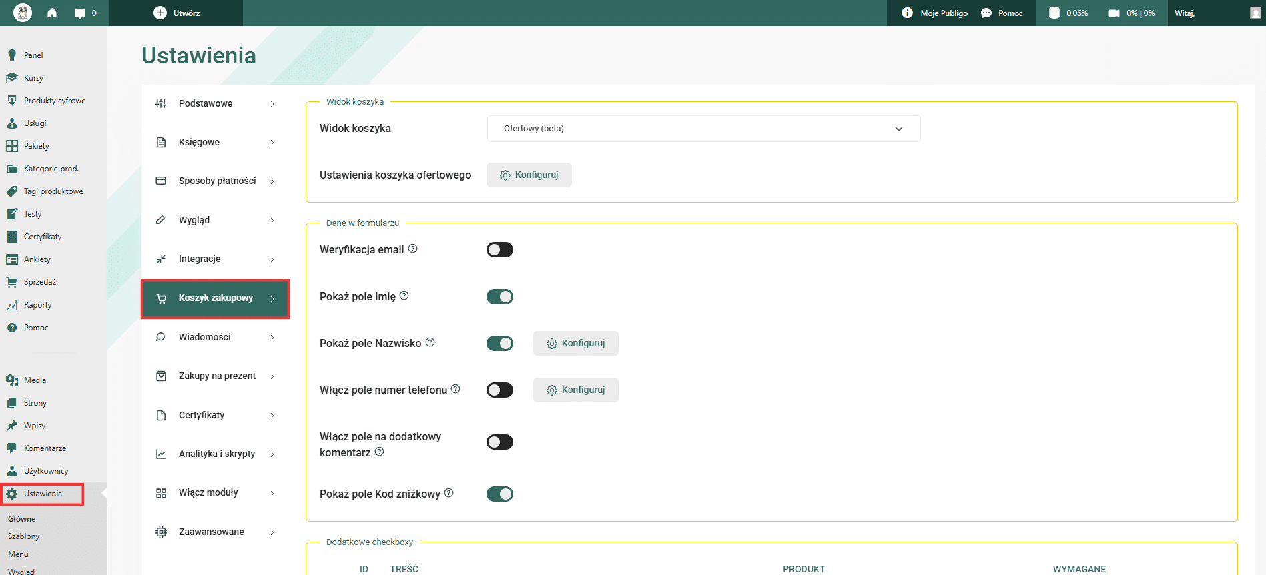Click the Raporty chart icon

12,305
